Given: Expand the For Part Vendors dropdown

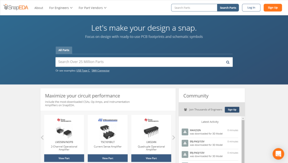Looking at the screenshot, I should (92, 8).
